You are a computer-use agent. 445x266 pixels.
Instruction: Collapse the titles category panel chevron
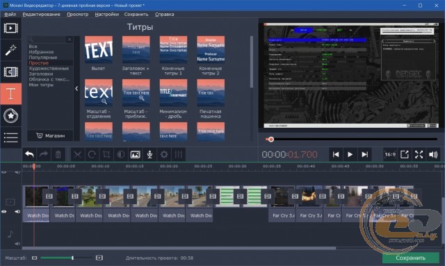click(x=76, y=88)
